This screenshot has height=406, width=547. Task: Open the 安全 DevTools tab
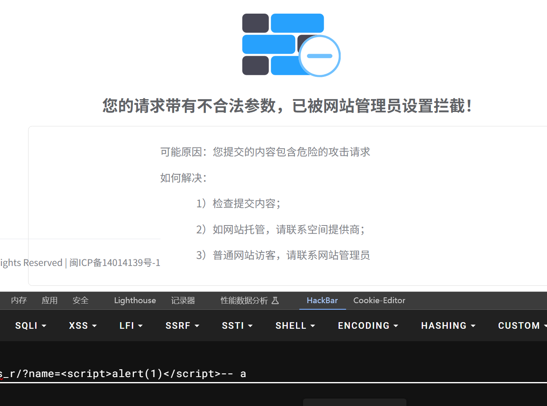(x=81, y=301)
